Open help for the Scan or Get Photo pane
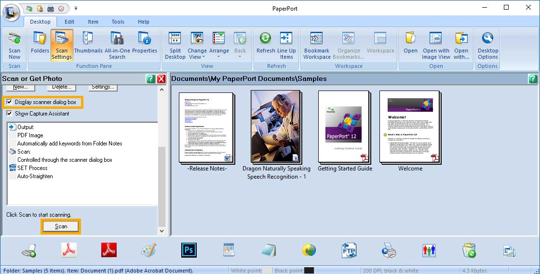The image size is (540, 274). pos(150,78)
